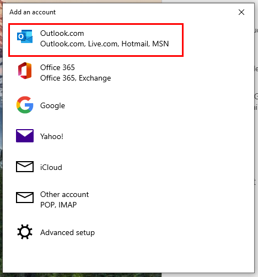Select the Google account label
Screen dimensions: 258x277
click(52, 105)
